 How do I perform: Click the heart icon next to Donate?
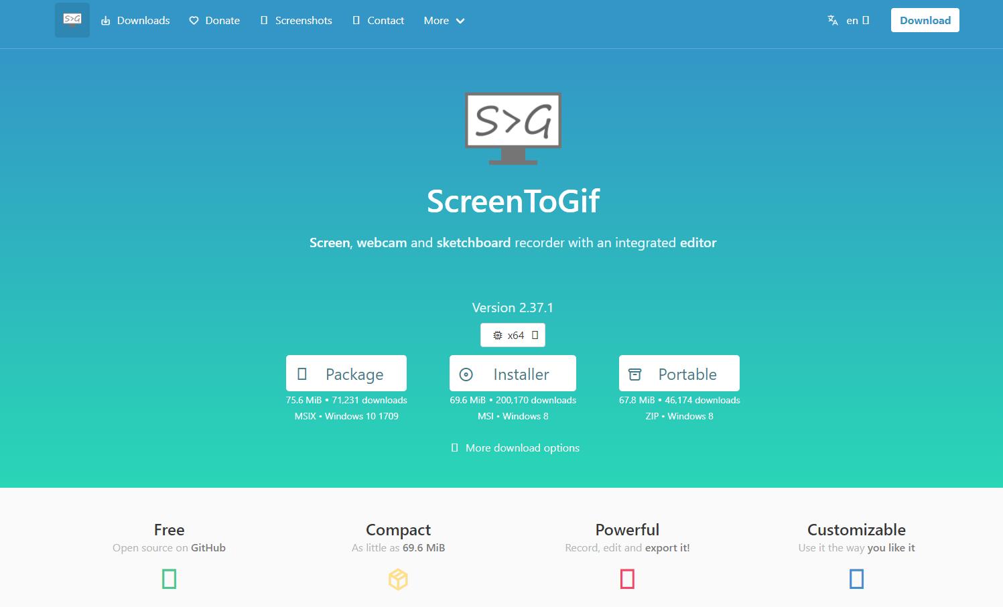[x=194, y=21]
